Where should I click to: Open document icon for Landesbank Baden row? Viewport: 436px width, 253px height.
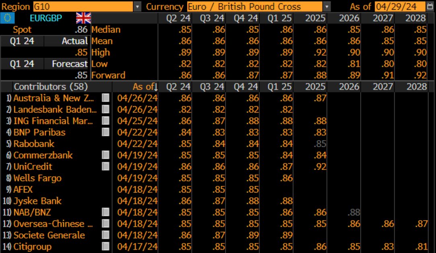[x=106, y=109]
